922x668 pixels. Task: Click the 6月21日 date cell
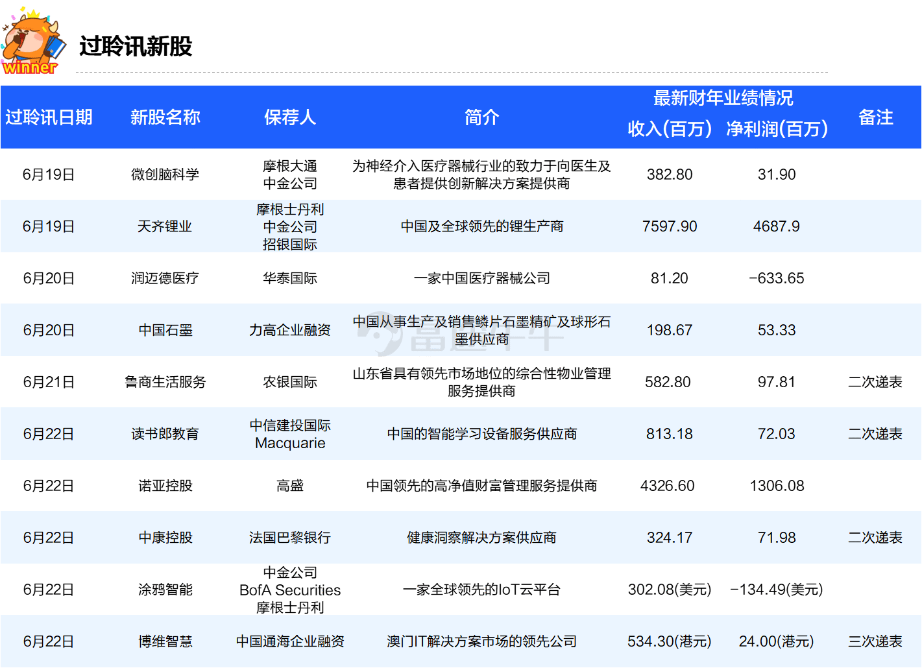(x=49, y=382)
